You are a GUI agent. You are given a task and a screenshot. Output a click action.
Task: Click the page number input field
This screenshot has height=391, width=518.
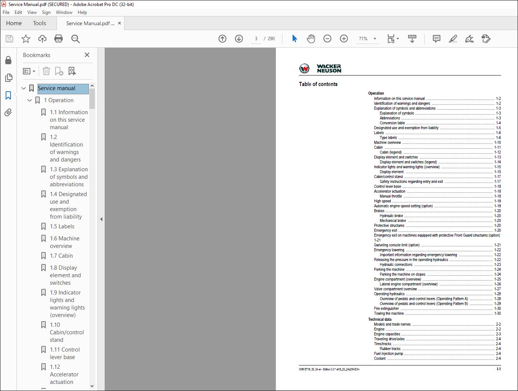256,39
